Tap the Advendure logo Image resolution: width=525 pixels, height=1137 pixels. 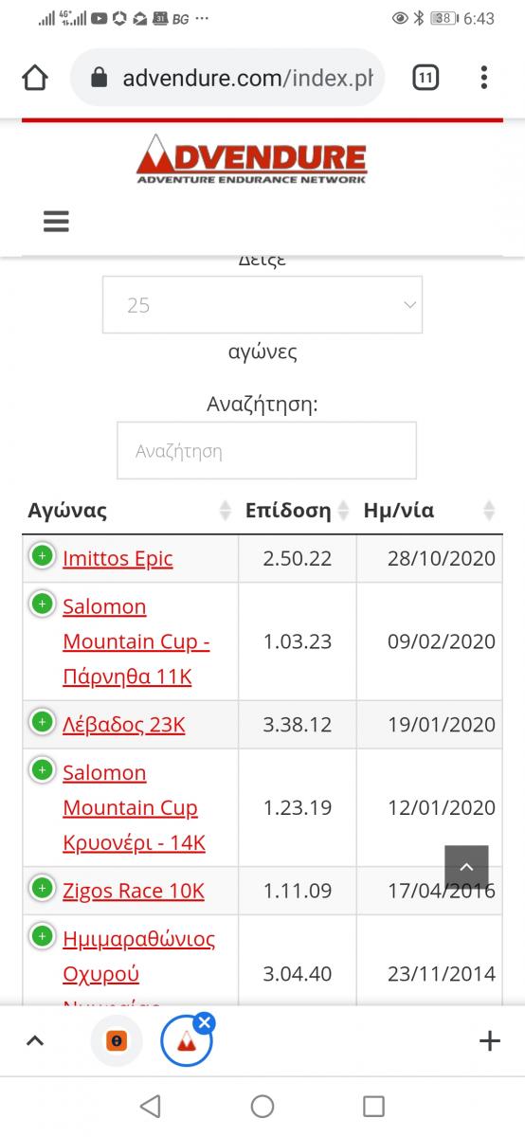tap(251, 158)
